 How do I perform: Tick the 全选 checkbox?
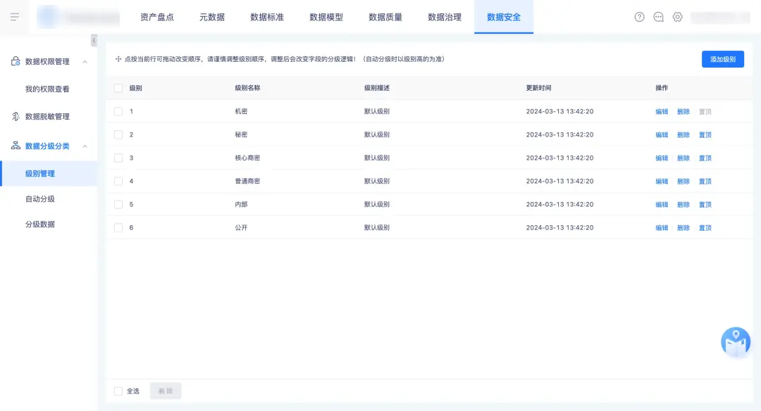click(x=118, y=391)
